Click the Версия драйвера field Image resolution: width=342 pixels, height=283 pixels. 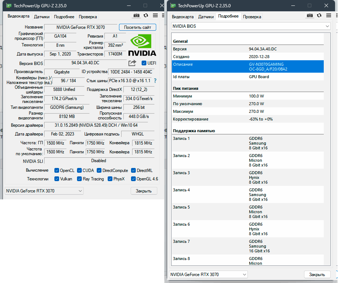pos(96,125)
